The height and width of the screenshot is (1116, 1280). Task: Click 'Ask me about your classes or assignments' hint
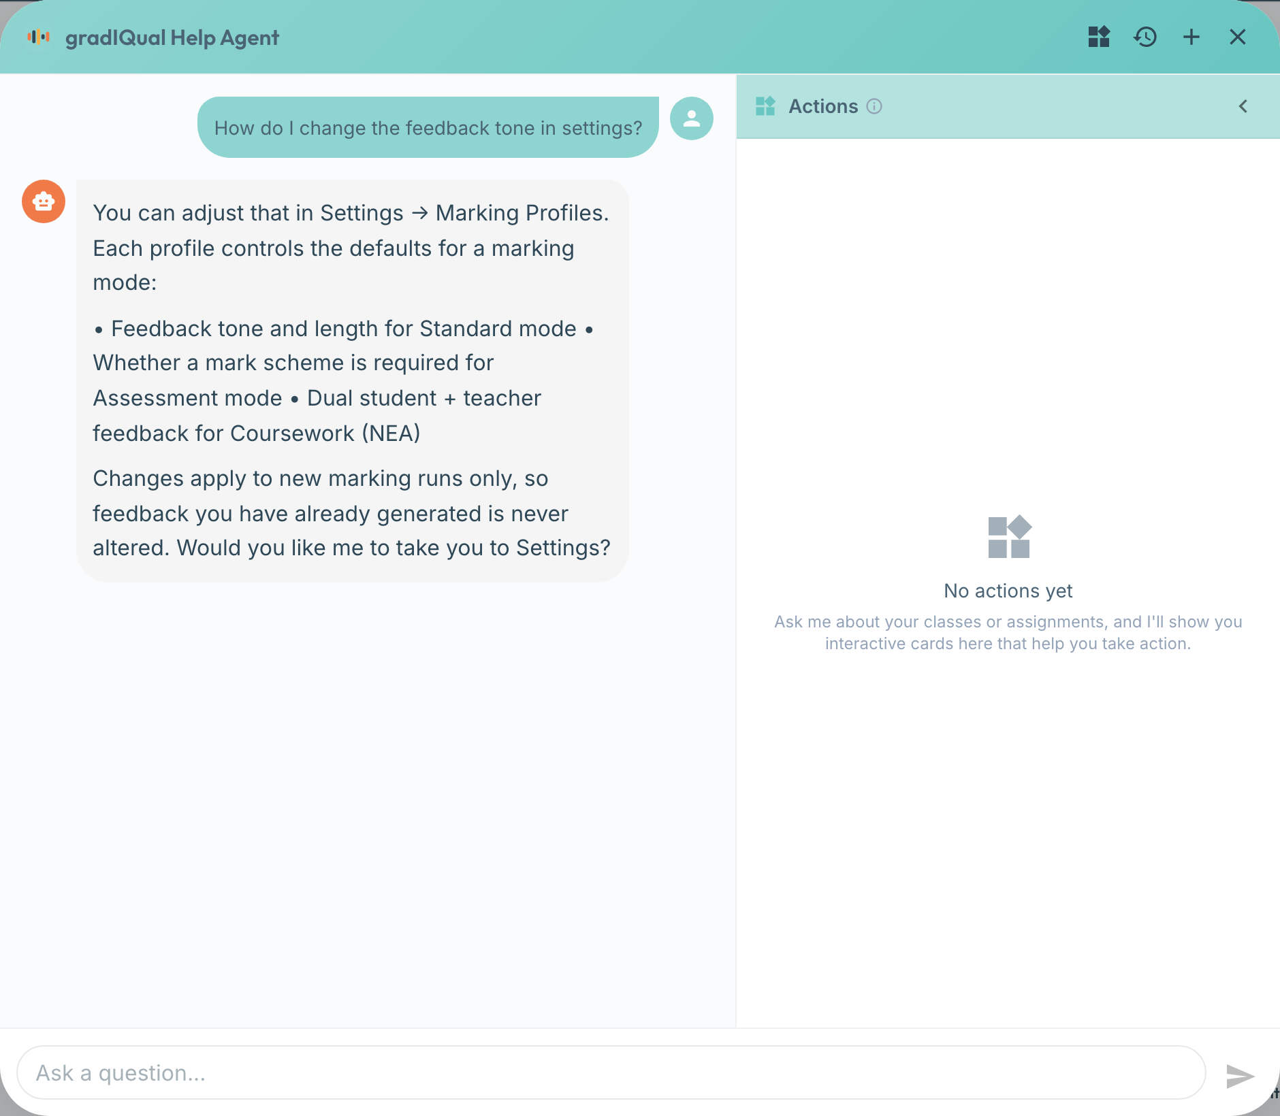[x=940, y=622]
